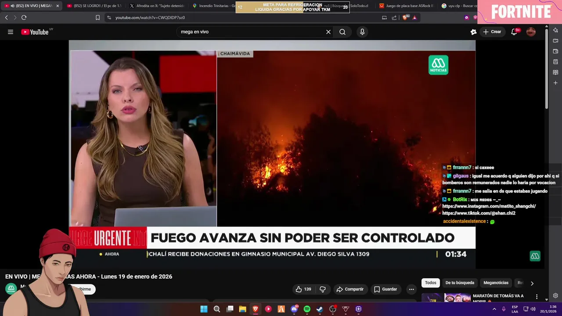
Task: Click the sparkle icon left of Crear
Action: click(x=473, y=32)
